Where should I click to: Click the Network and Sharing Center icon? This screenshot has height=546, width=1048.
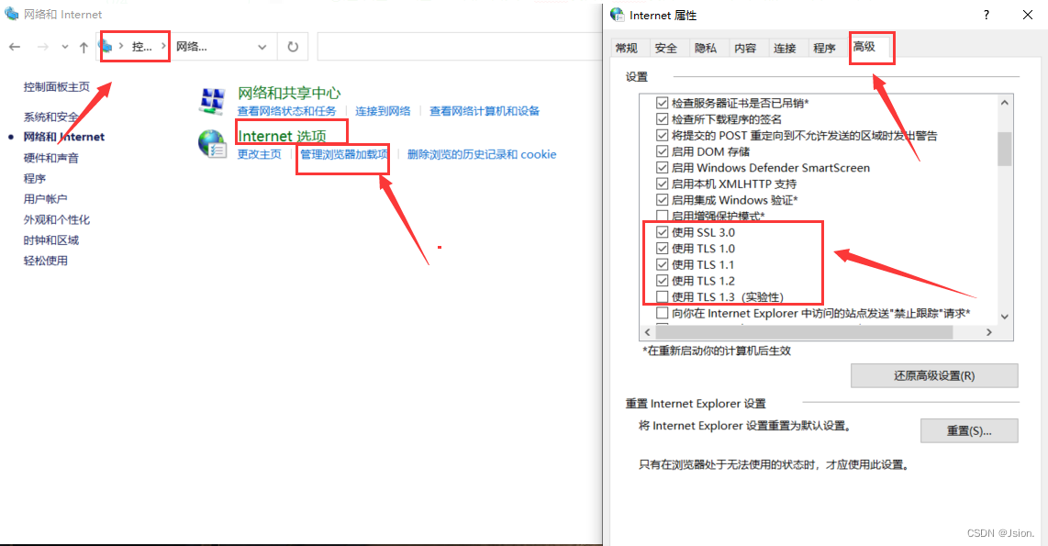click(x=213, y=101)
